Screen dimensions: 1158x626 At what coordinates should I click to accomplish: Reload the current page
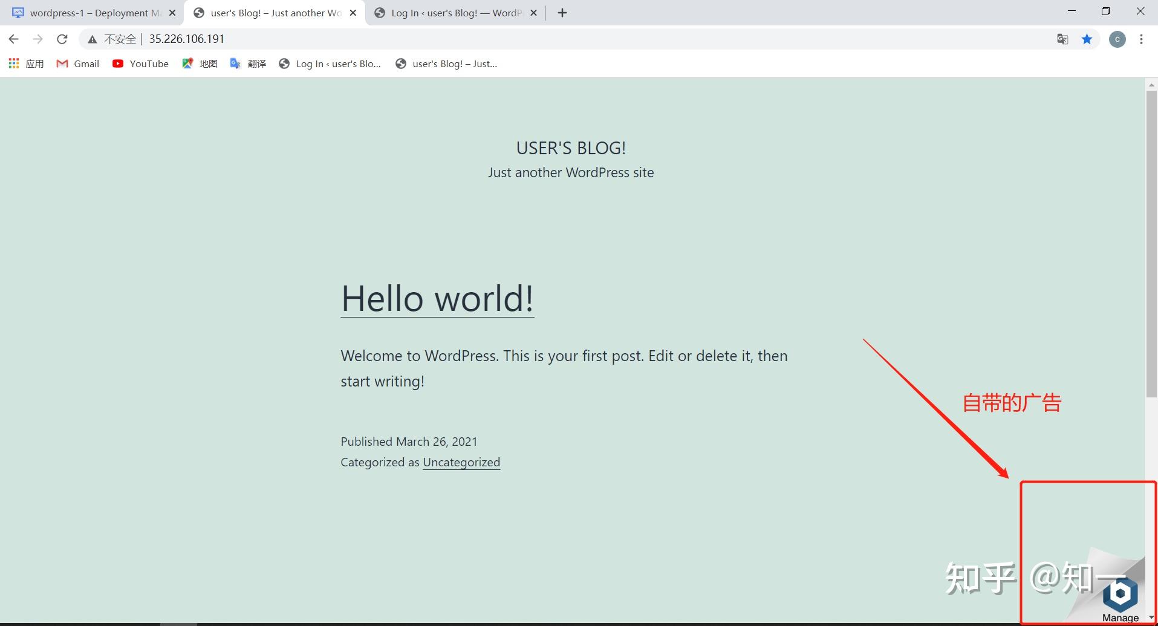pos(62,39)
